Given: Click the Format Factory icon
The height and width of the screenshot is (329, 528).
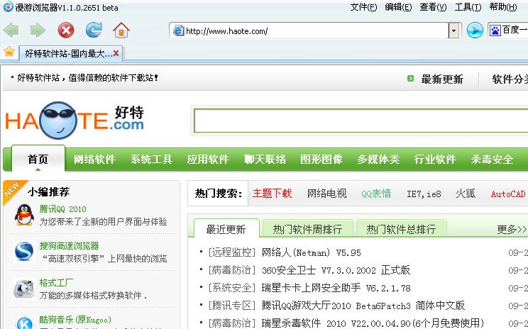Looking at the screenshot, I should 23,289.
